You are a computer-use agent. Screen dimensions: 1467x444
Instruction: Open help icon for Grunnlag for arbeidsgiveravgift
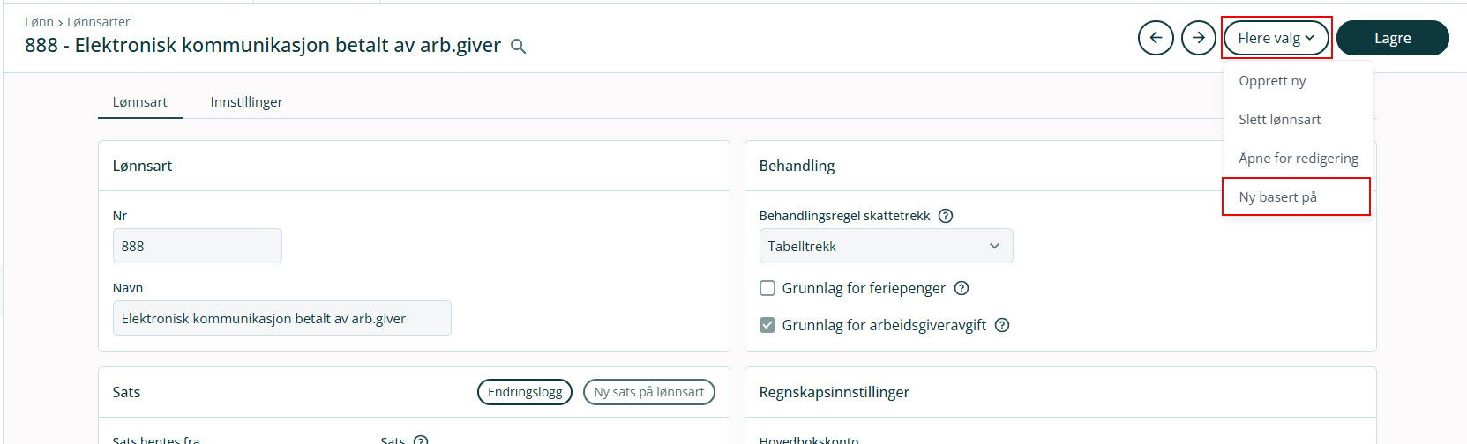pos(1002,325)
